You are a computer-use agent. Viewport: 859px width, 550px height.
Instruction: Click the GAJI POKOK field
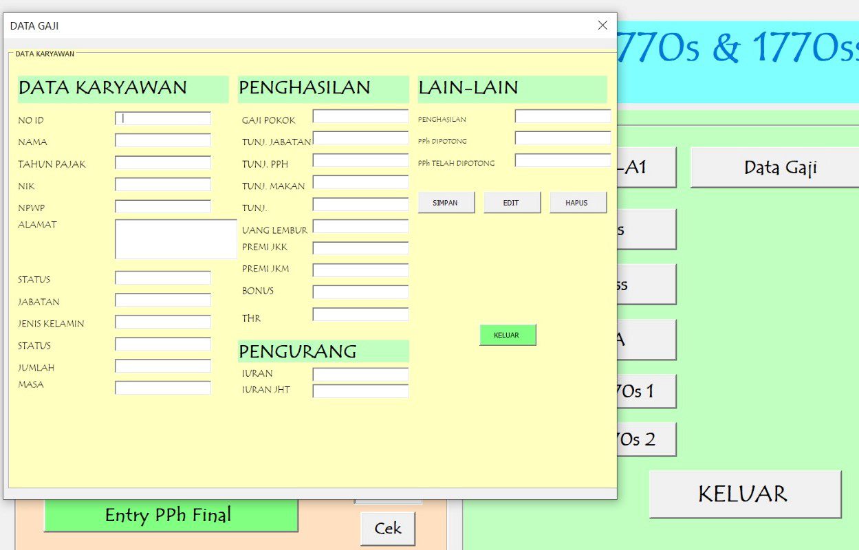click(x=360, y=117)
